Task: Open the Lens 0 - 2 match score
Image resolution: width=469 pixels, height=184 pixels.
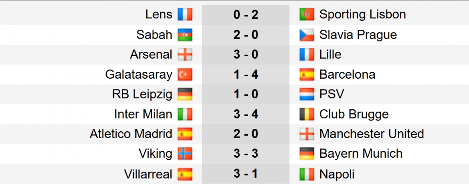Action: pyautogui.click(x=246, y=15)
